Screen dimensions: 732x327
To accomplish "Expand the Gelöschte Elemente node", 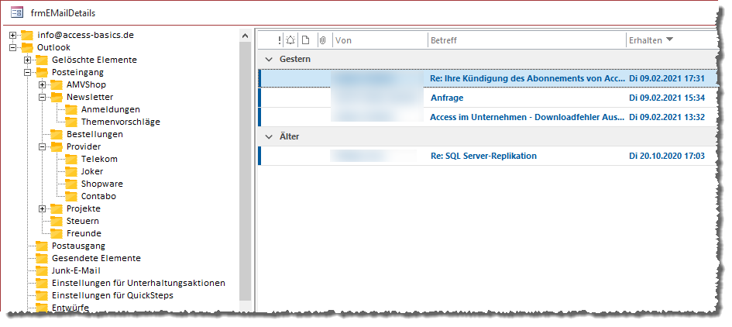I will pyautogui.click(x=28, y=60).
